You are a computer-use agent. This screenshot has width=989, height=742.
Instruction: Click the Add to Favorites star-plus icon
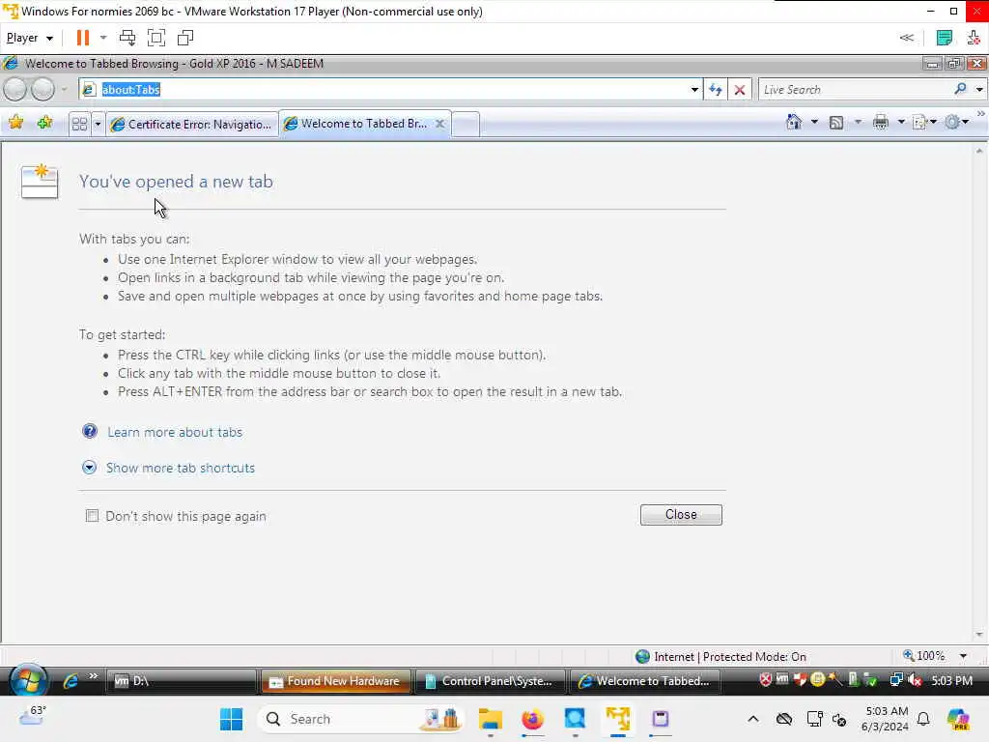[x=44, y=123]
